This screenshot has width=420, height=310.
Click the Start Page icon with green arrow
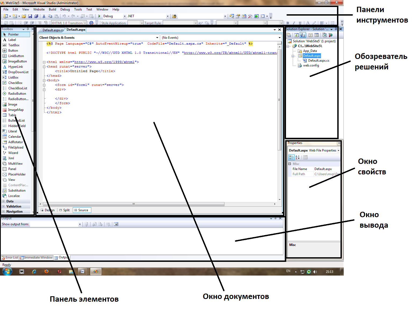coord(256,16)
